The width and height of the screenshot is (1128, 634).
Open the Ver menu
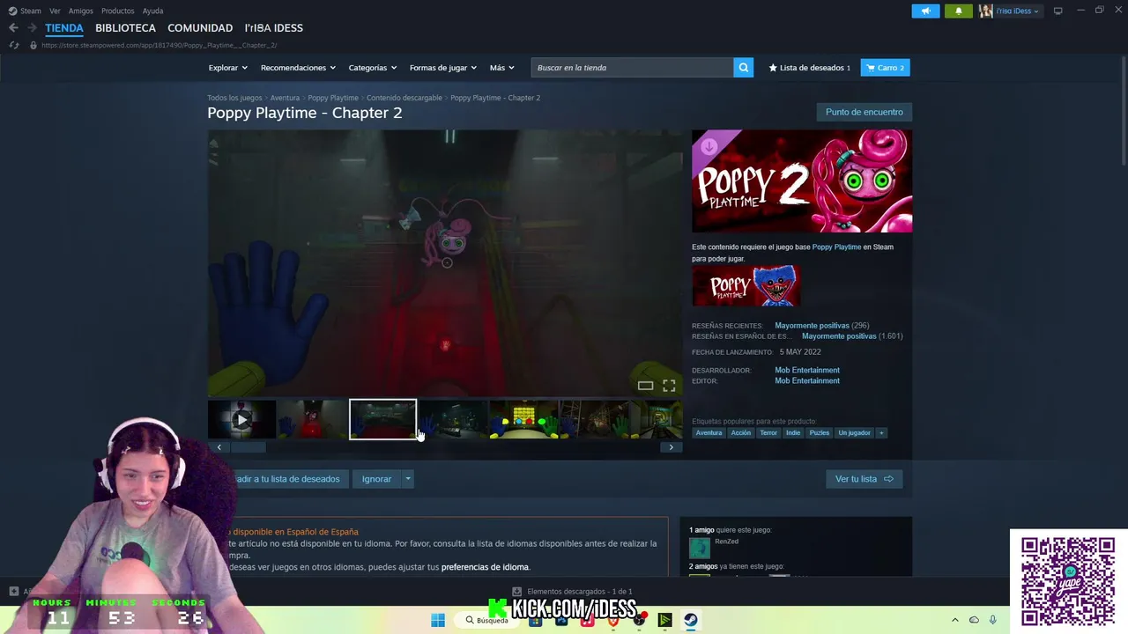click(x=55, y=11)
